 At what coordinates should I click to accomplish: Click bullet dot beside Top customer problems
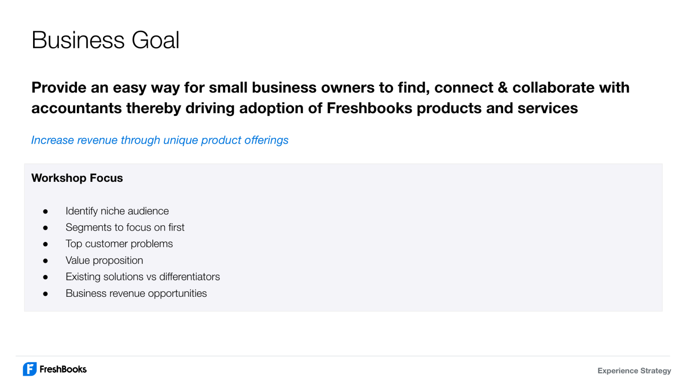coord(45,244)
